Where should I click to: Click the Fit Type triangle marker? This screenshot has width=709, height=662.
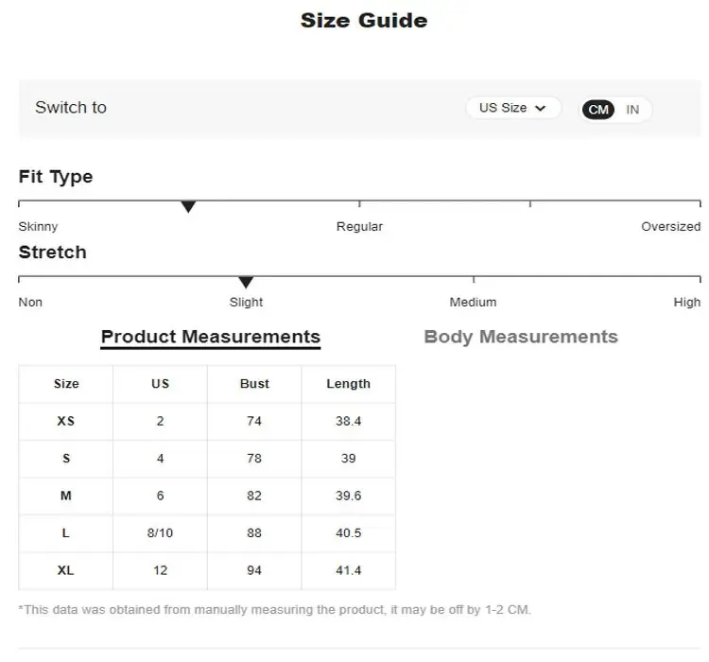click(188, 207)
